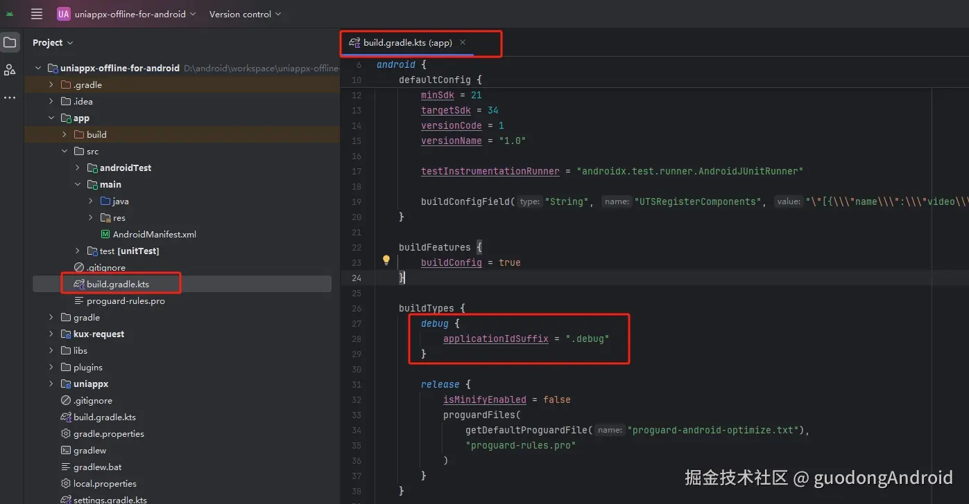Expand the build folder under app
This screenshot has width=969, height=504.
tap(65, 134)
